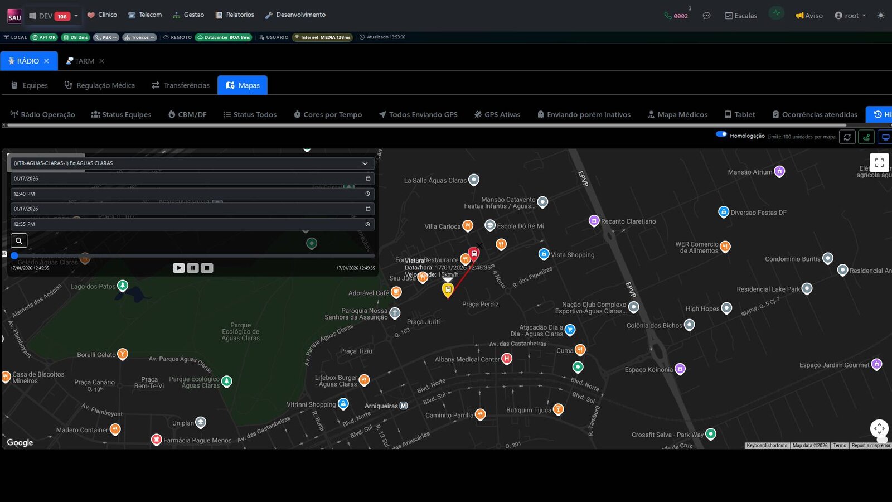This screenshot has height=502, width=892.
Task: Click the API OK status badge
Action: point(44,37)
